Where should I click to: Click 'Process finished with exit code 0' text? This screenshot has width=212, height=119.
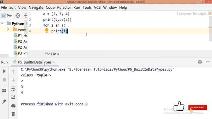coord(54,104)
